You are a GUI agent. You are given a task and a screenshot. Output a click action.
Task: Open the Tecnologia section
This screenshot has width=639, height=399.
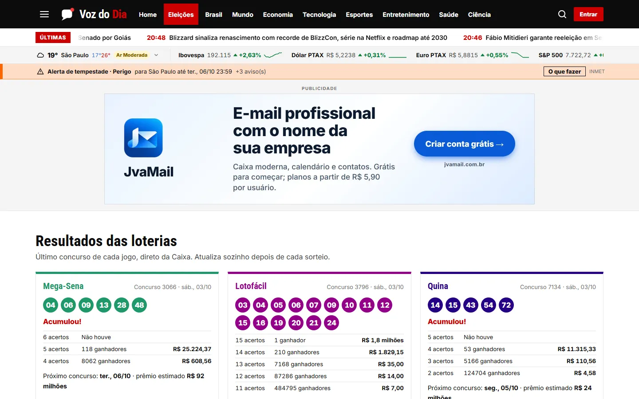319,15
